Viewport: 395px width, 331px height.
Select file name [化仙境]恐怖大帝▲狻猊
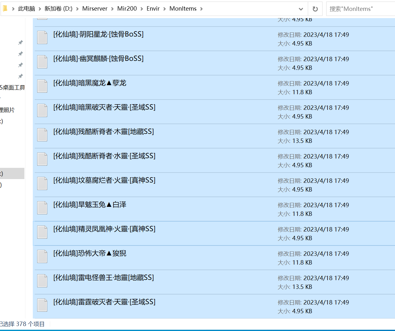90,253
